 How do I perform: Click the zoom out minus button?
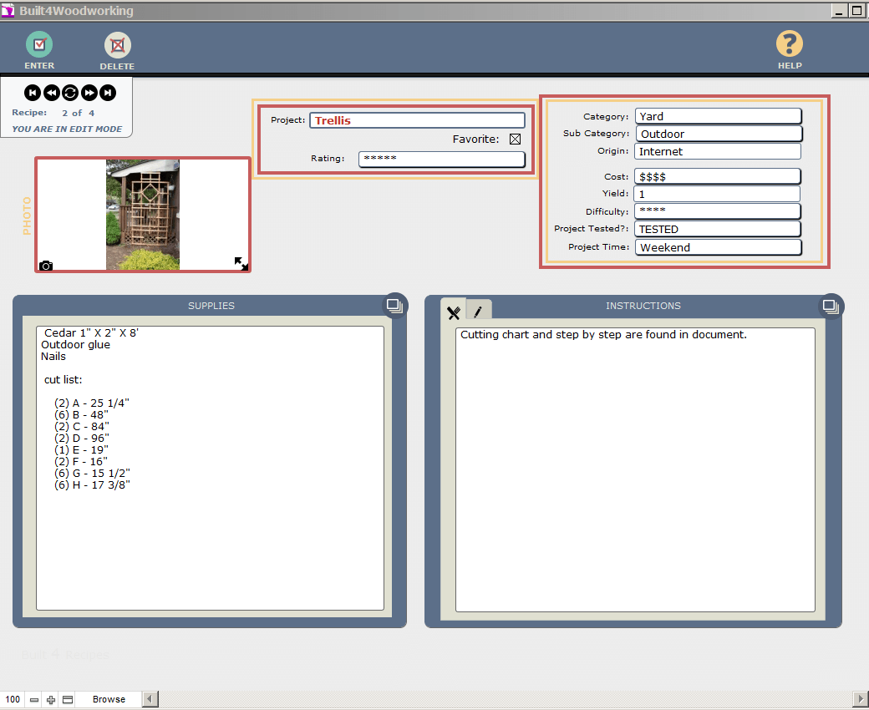click(34, 699)
